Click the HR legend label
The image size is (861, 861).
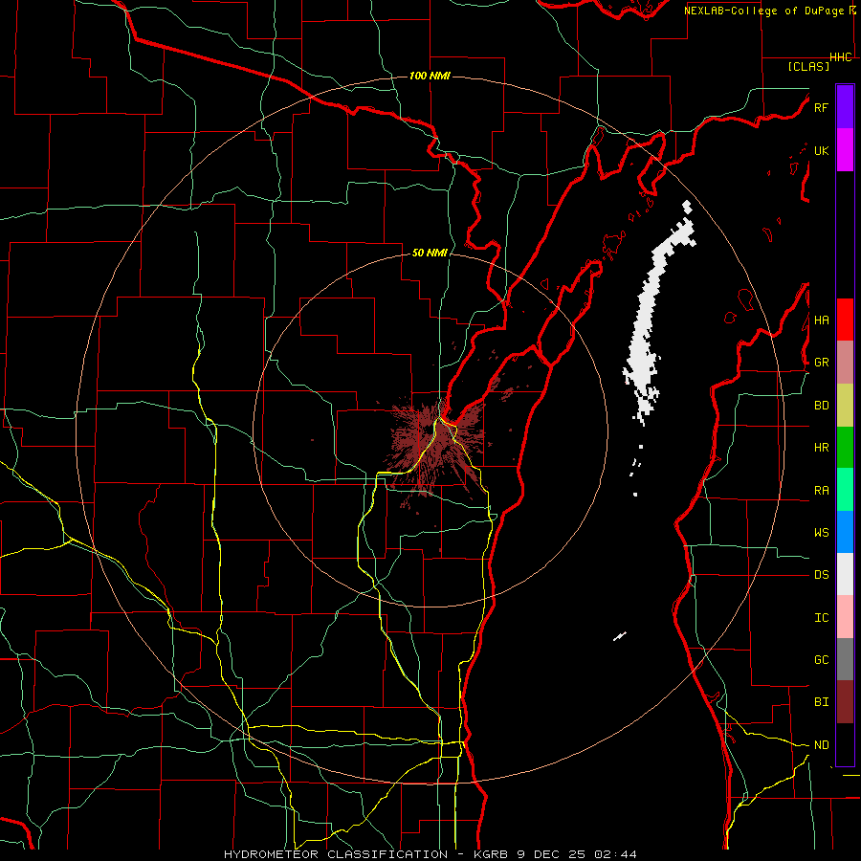pyautogui.click(x=821, y=448)
